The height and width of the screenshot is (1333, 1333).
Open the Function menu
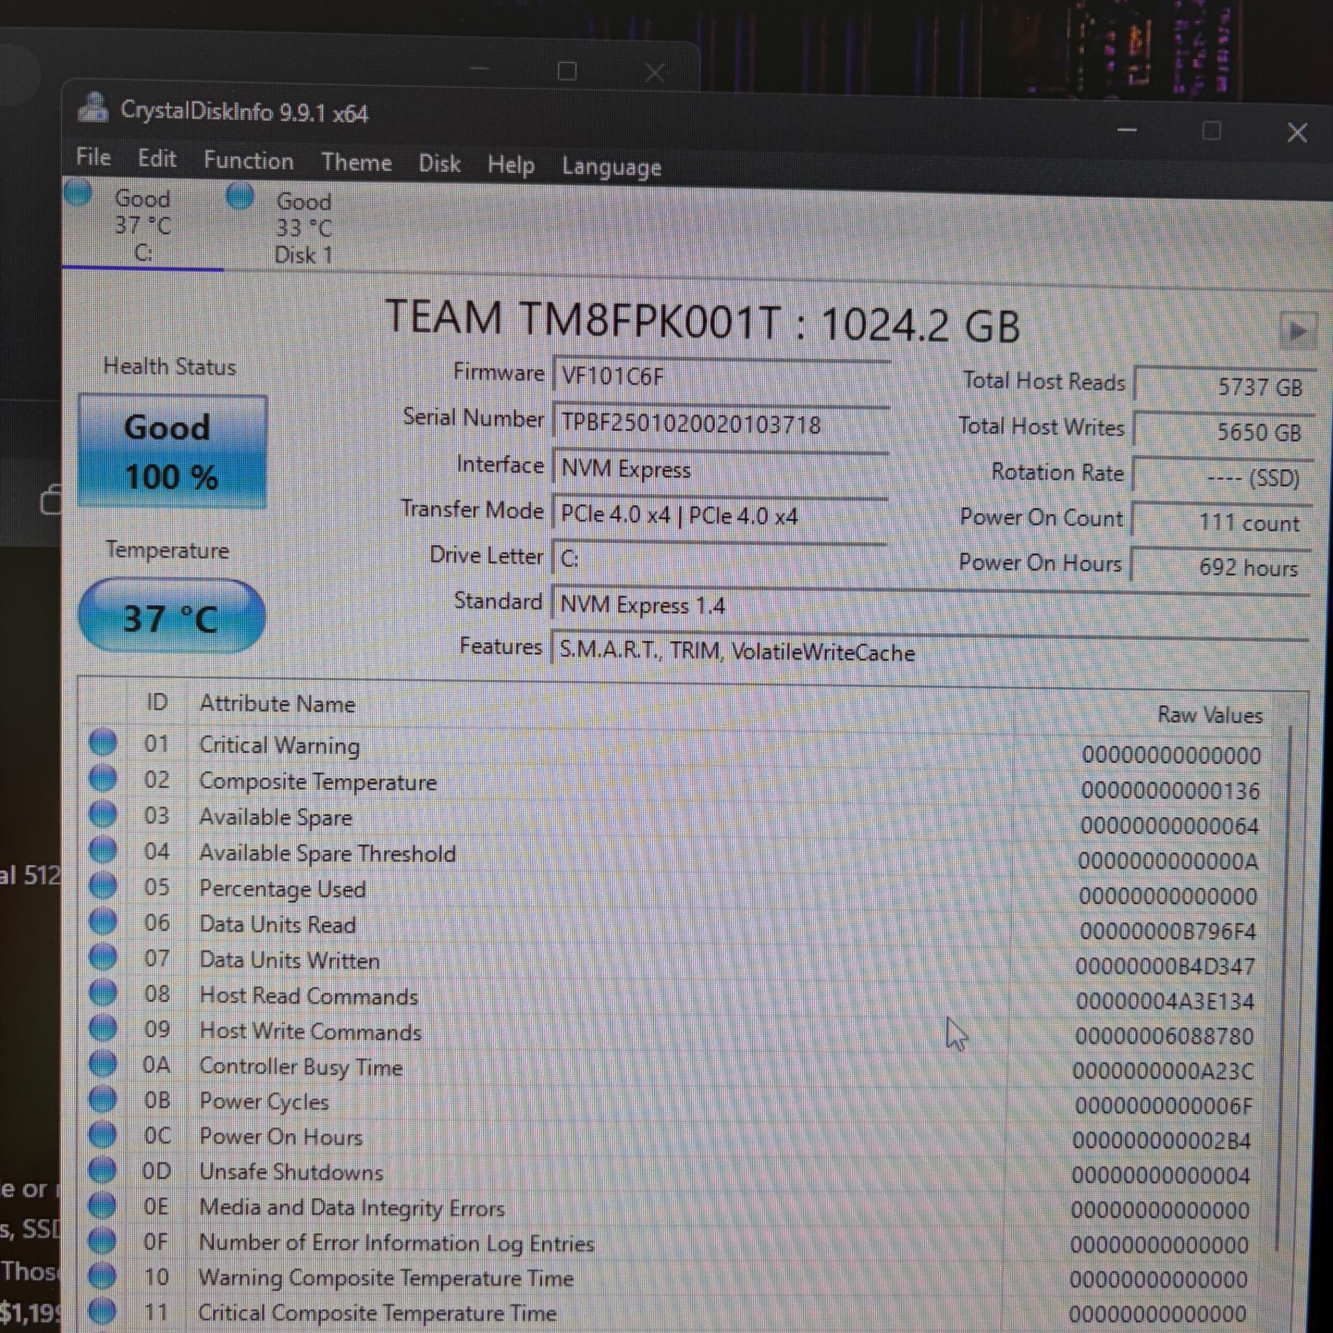pyautogui.click(x=249, y=161)
